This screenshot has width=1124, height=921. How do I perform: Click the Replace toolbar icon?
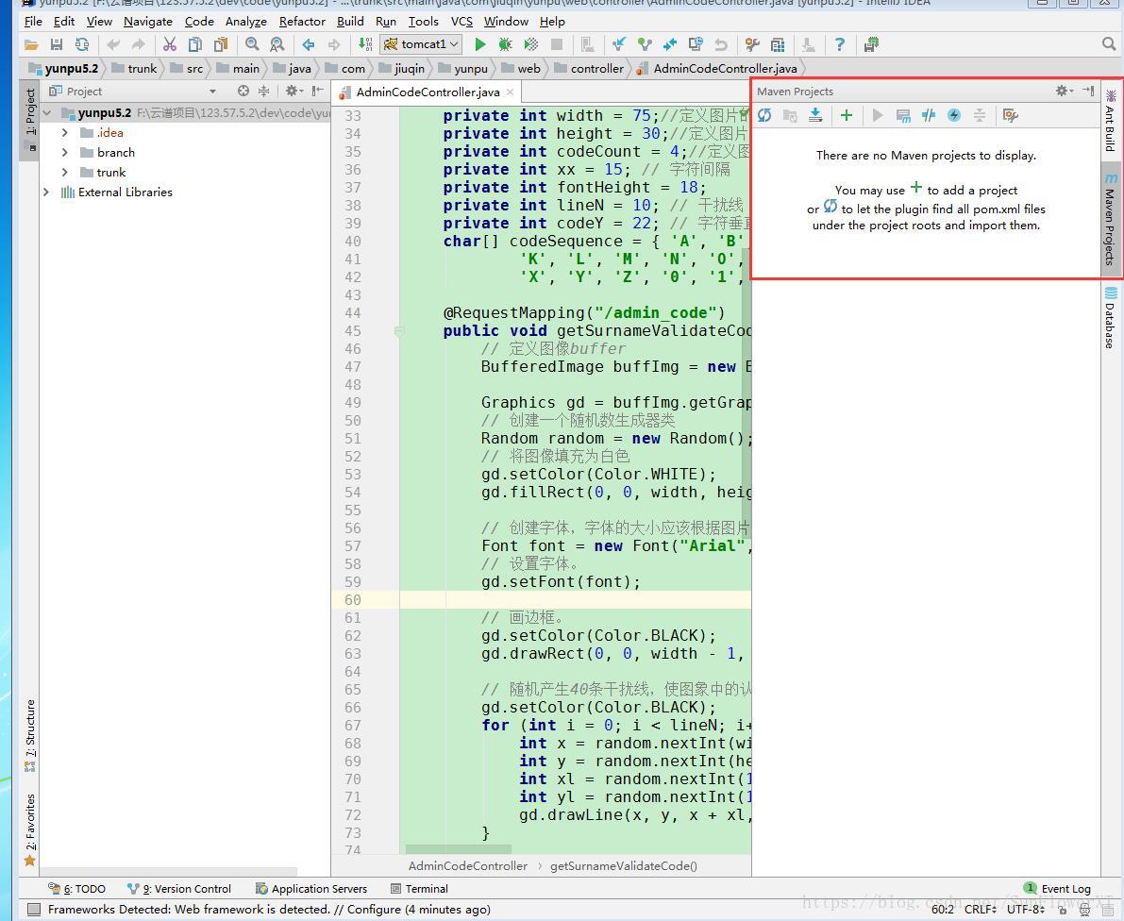[x=277, y=44]
